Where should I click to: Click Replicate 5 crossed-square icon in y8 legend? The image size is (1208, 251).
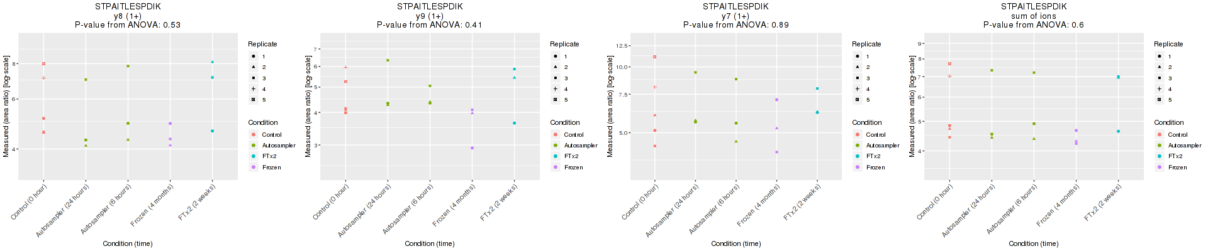[254, 100]
